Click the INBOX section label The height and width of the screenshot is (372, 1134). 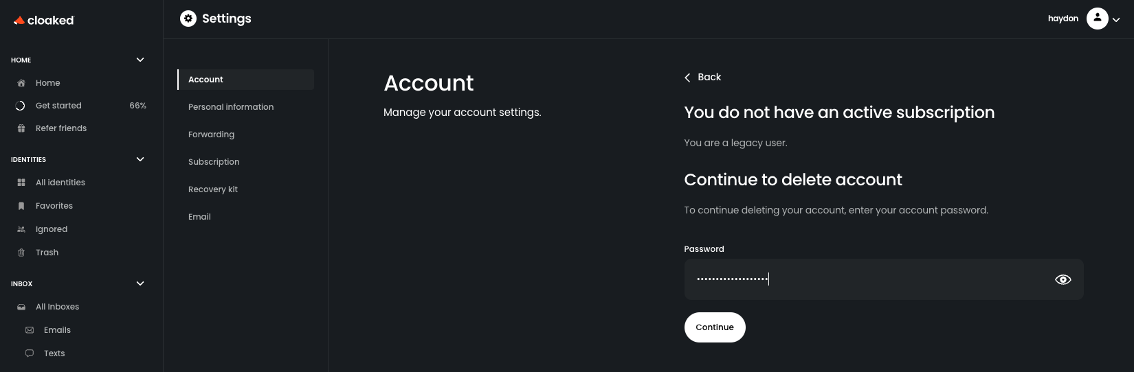[22, 284]
